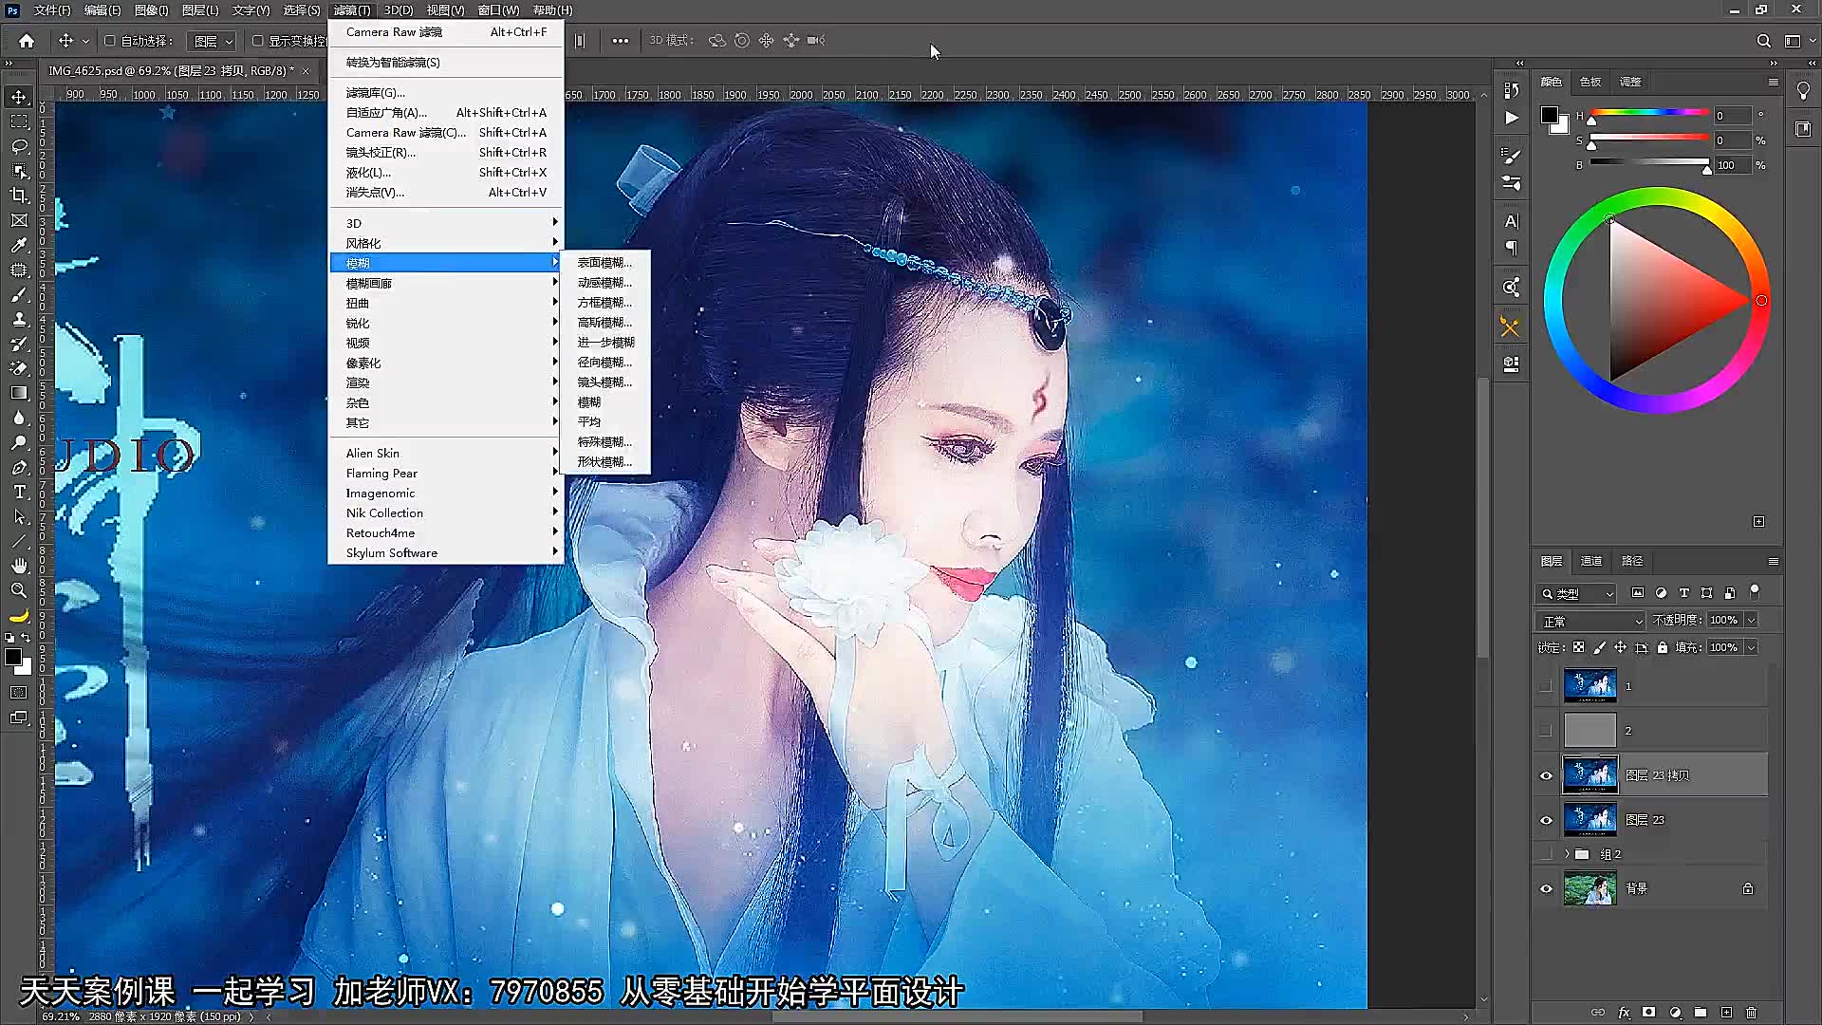This screenshot has width=1822, height=1025.
Task: Open auto-select 图层 dropdown
Action: pos(212,41)
